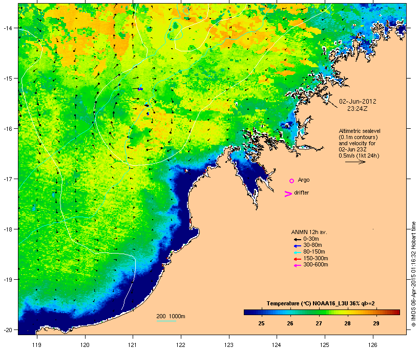Click the text '0.5m/s (1kt 24h)'

click(x=359, y=156)
